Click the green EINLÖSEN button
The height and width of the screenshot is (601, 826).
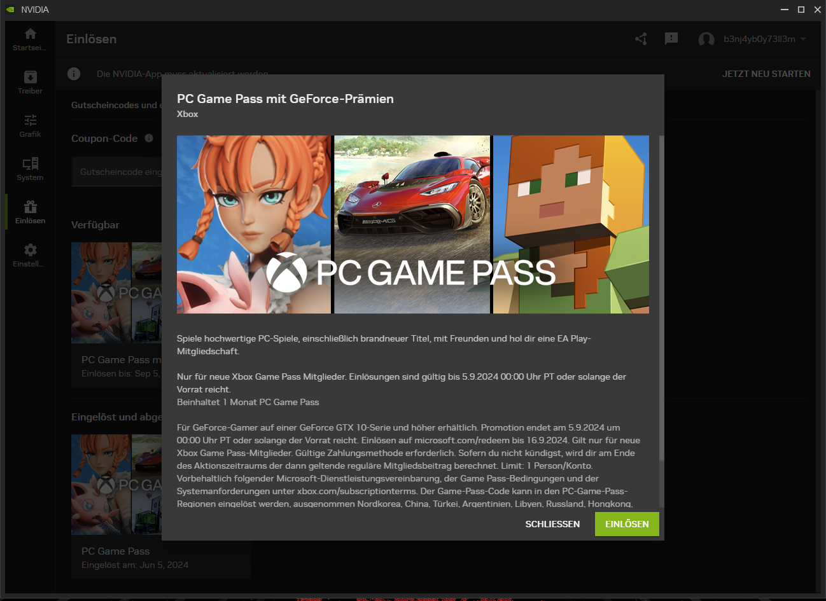coord(627,524)
